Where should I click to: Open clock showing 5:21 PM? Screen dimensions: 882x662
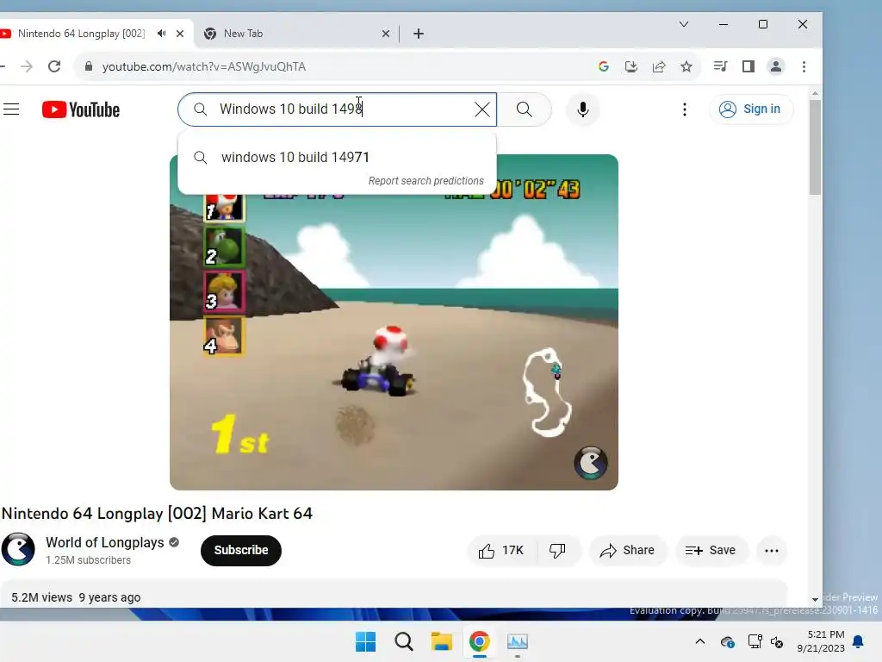click(821, 641)
